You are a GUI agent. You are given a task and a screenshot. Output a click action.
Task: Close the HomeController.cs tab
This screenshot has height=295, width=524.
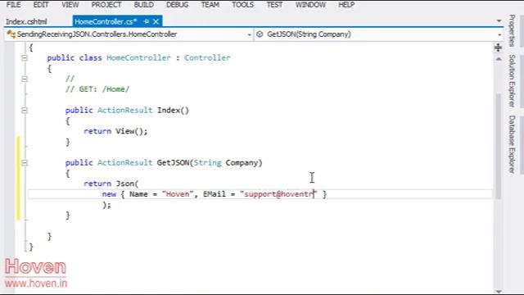[156, 22]
